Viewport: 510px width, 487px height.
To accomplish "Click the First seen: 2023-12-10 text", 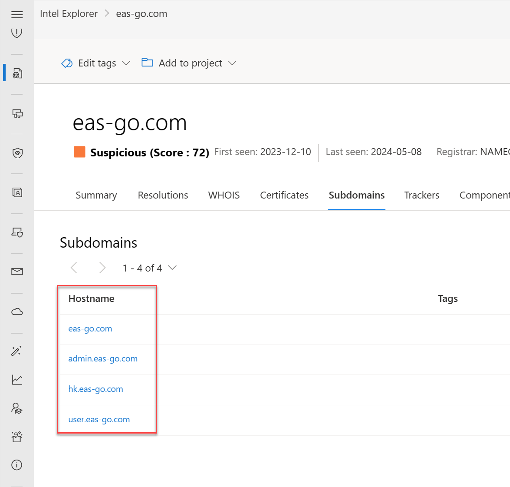I will point(263,152).
